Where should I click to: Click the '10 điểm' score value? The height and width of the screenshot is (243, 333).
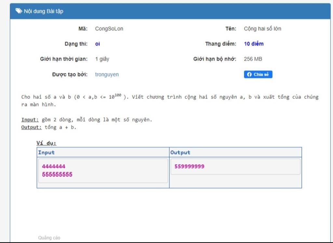pos(254,44)
